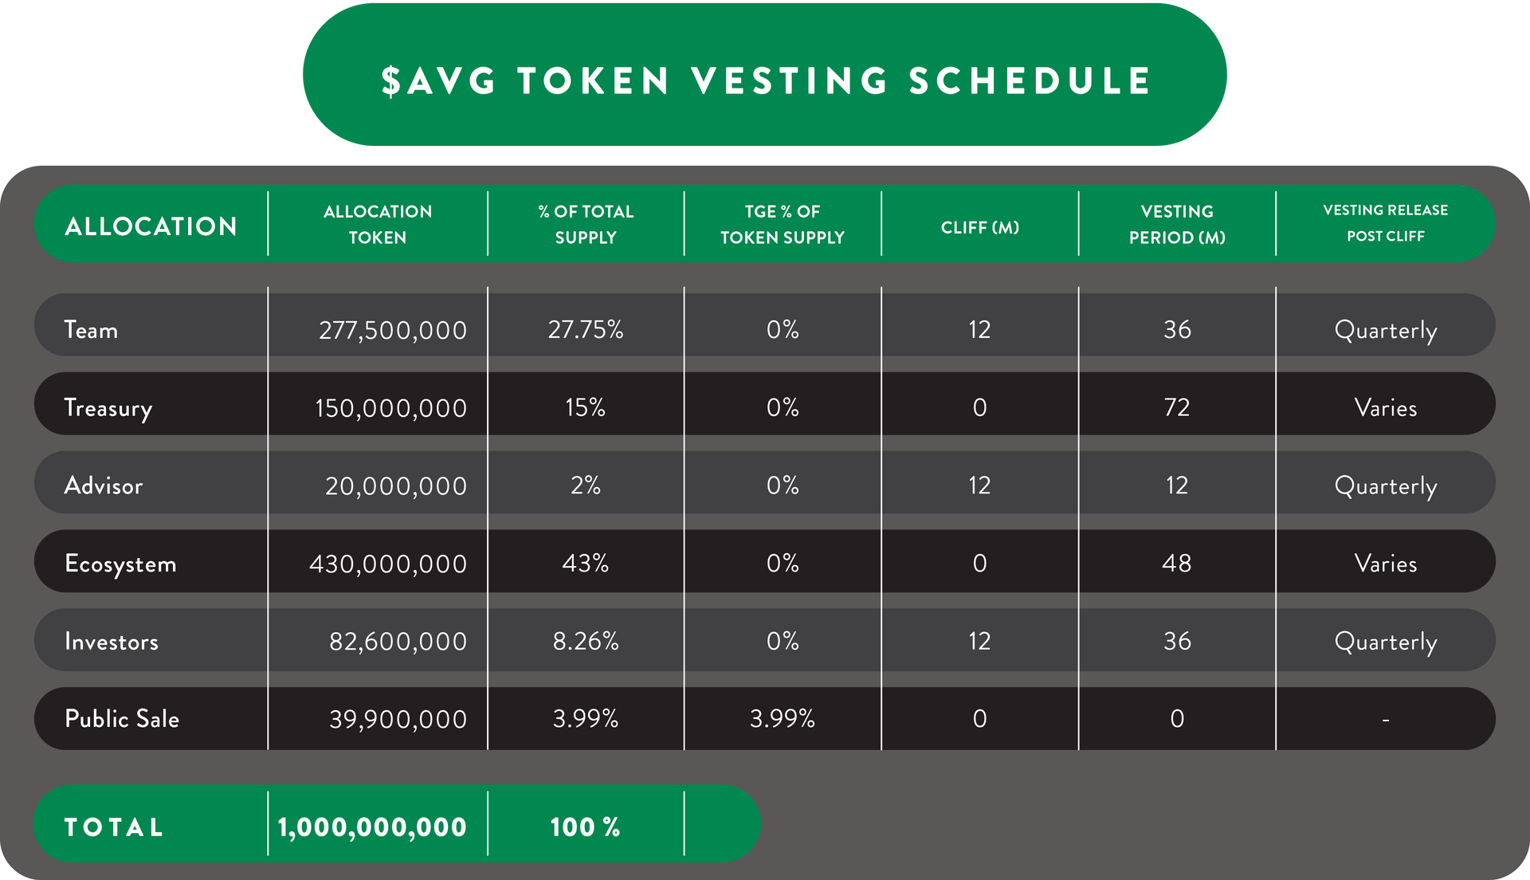
Task: Click the ALLOCATION TOKEN header
Action: click(378, 225)
